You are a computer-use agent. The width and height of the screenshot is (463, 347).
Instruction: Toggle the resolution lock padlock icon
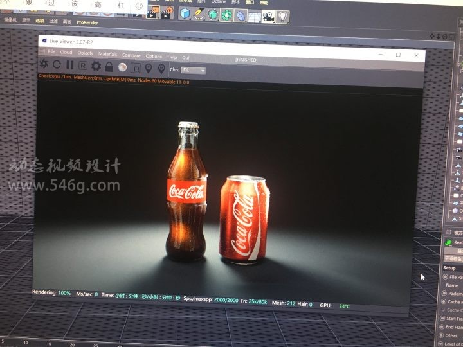(109, 67)
